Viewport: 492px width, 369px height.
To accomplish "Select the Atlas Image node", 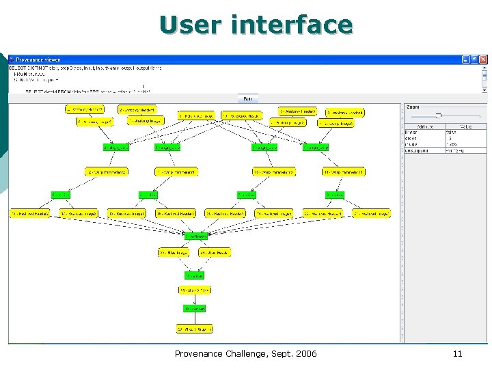I will coord(174,253).
